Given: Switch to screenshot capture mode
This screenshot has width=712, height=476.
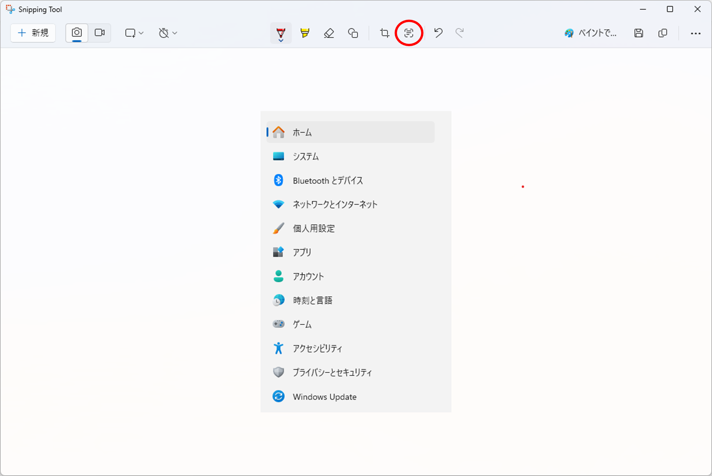Looking at the screenshot, I should point(77,33).
